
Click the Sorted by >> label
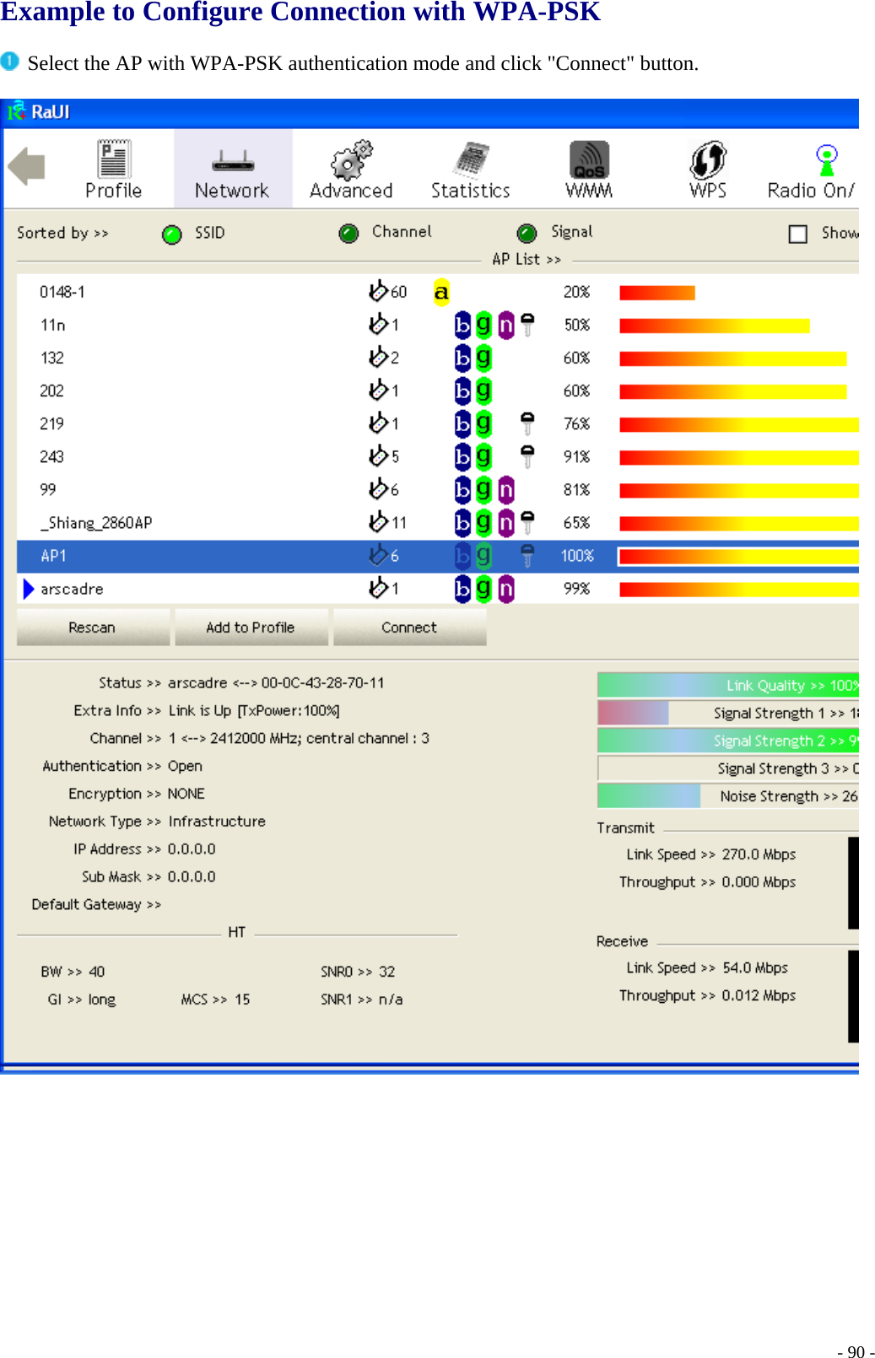point(63,233)
